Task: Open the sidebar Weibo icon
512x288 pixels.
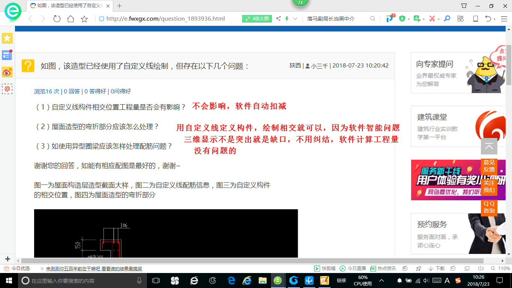Action: click(x=7, y=72)
